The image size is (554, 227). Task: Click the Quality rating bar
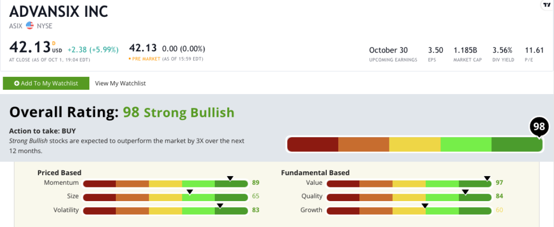410,197
